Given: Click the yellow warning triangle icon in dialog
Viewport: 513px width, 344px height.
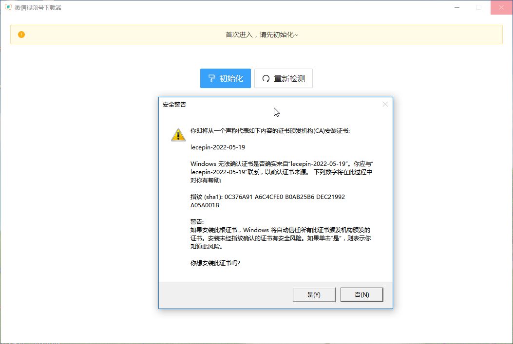Looking at the screenshot, I should pos(178,135).
